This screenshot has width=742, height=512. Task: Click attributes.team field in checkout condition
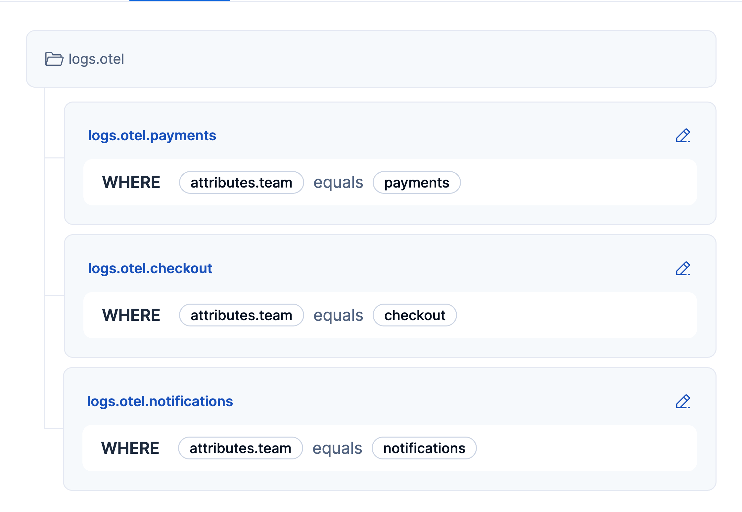click(241, 315)
